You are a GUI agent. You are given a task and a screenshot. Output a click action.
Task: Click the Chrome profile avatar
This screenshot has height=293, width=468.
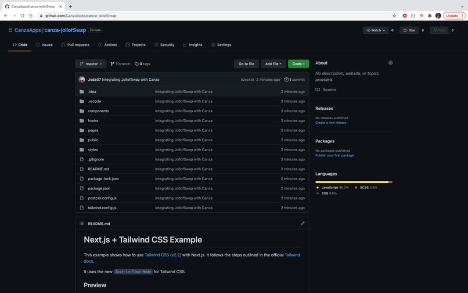tap(438, 16)
